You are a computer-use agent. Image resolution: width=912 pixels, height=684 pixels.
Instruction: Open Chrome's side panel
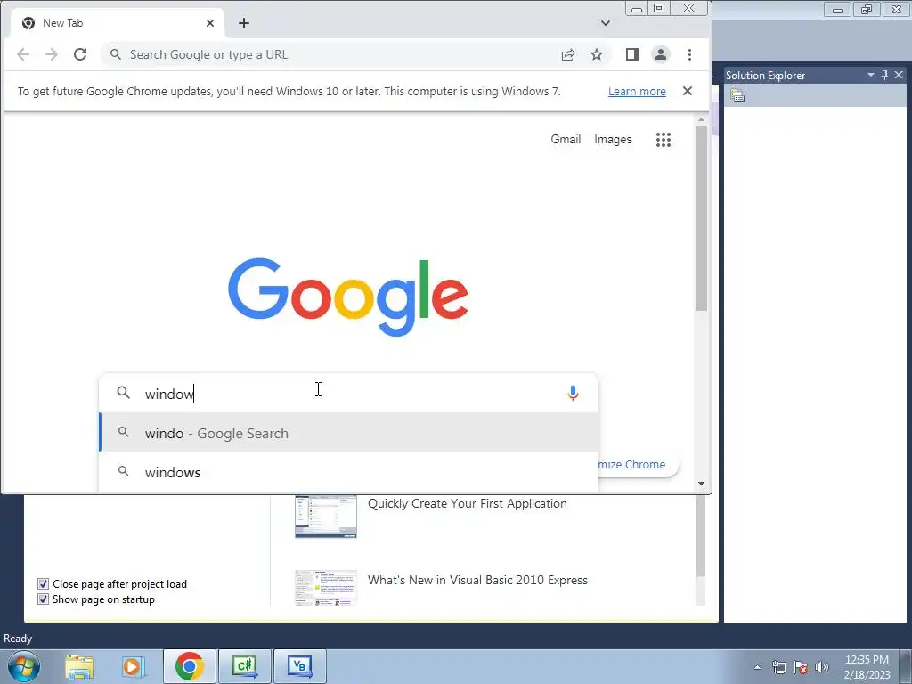tap(632, 54)
